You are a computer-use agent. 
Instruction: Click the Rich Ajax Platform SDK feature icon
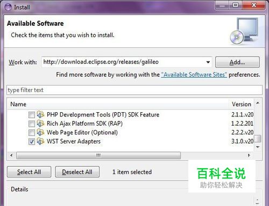(40, 123)
